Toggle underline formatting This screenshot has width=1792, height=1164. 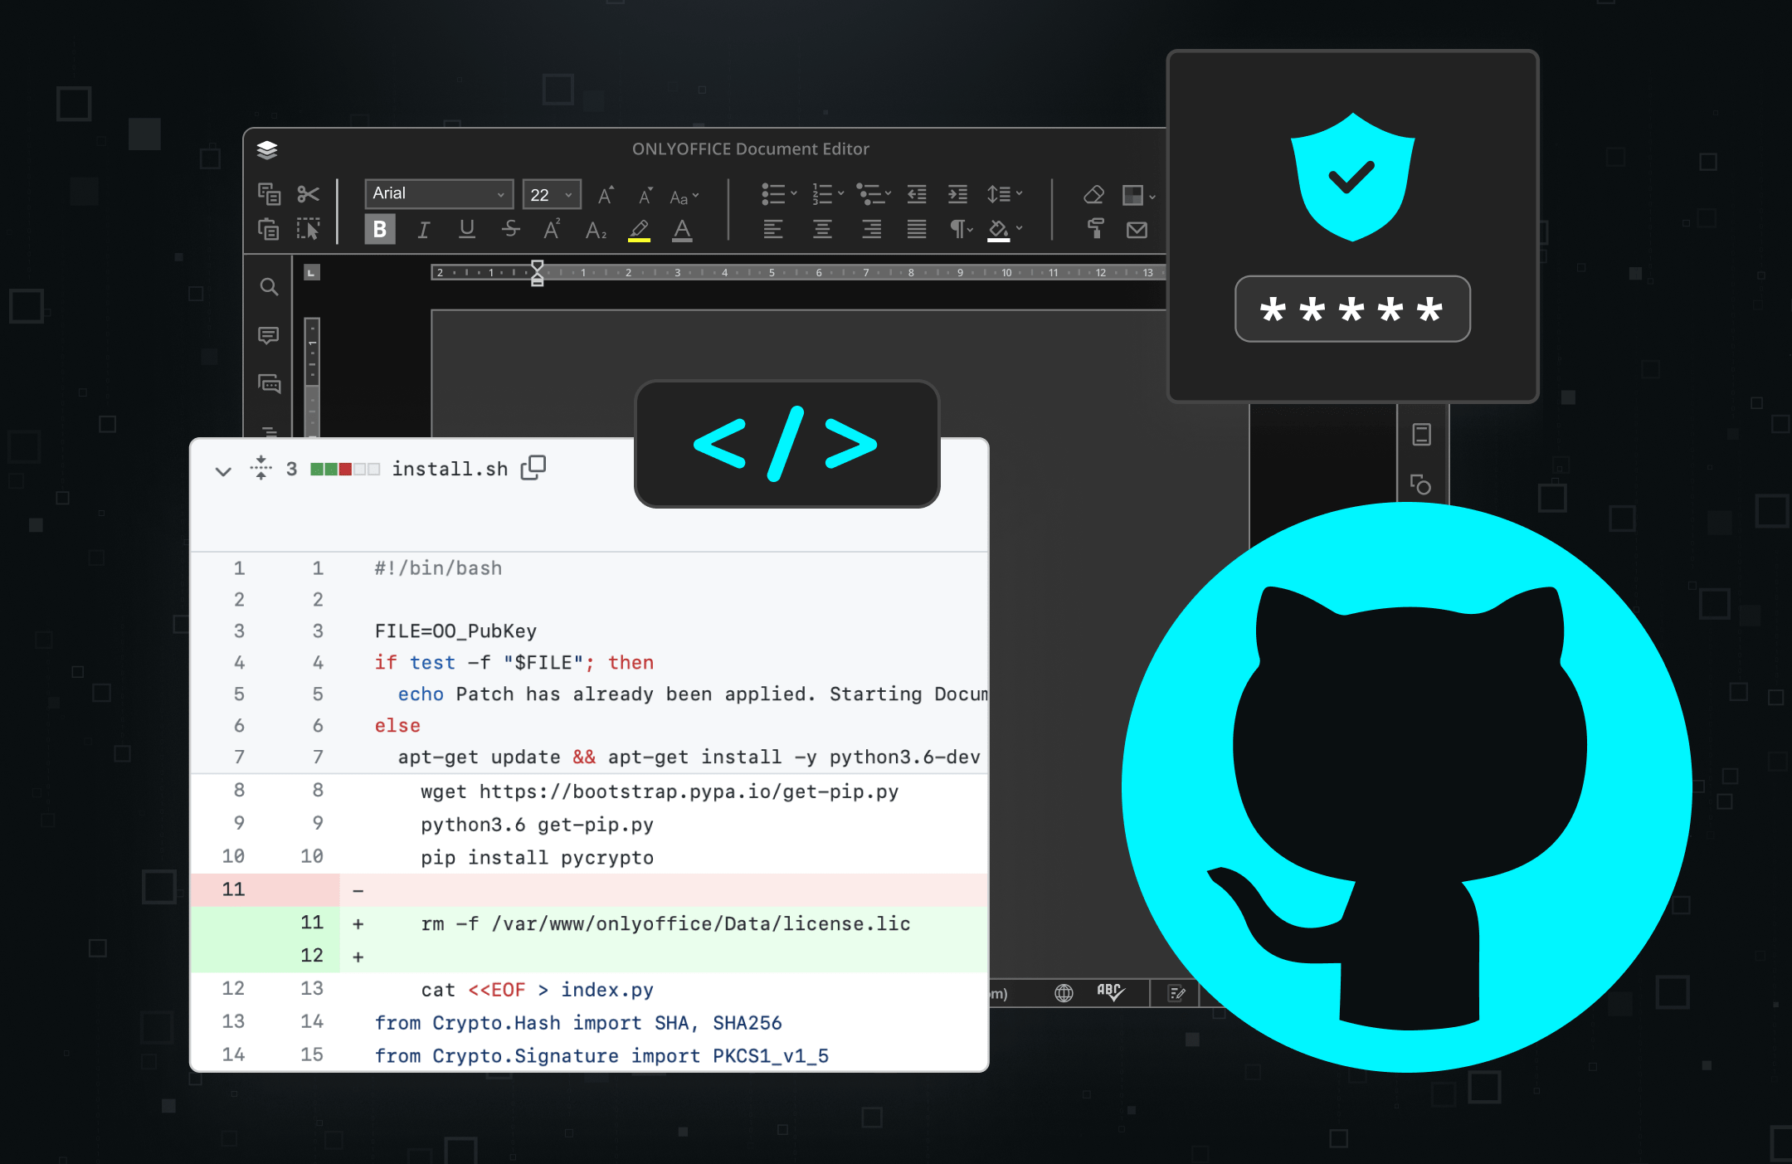[x=467, y=229]
